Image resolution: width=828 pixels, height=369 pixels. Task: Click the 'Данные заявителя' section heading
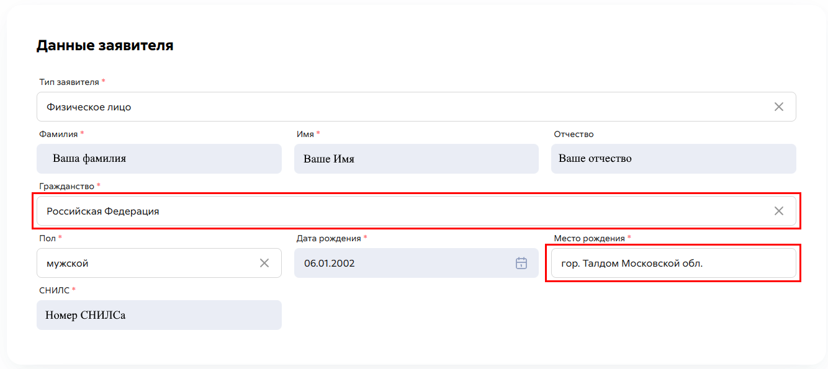click(105, 45)
